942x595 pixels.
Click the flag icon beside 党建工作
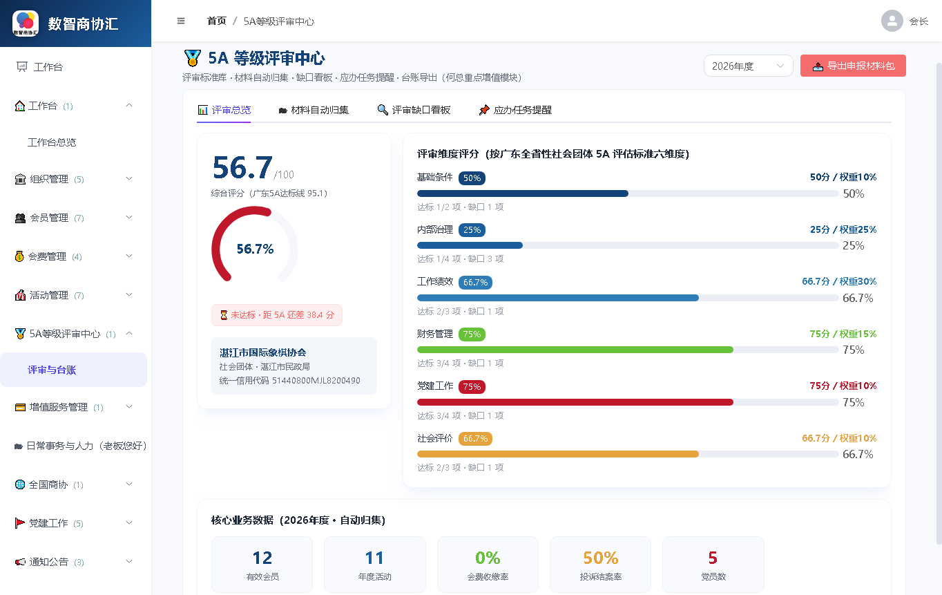coord(20,523)
